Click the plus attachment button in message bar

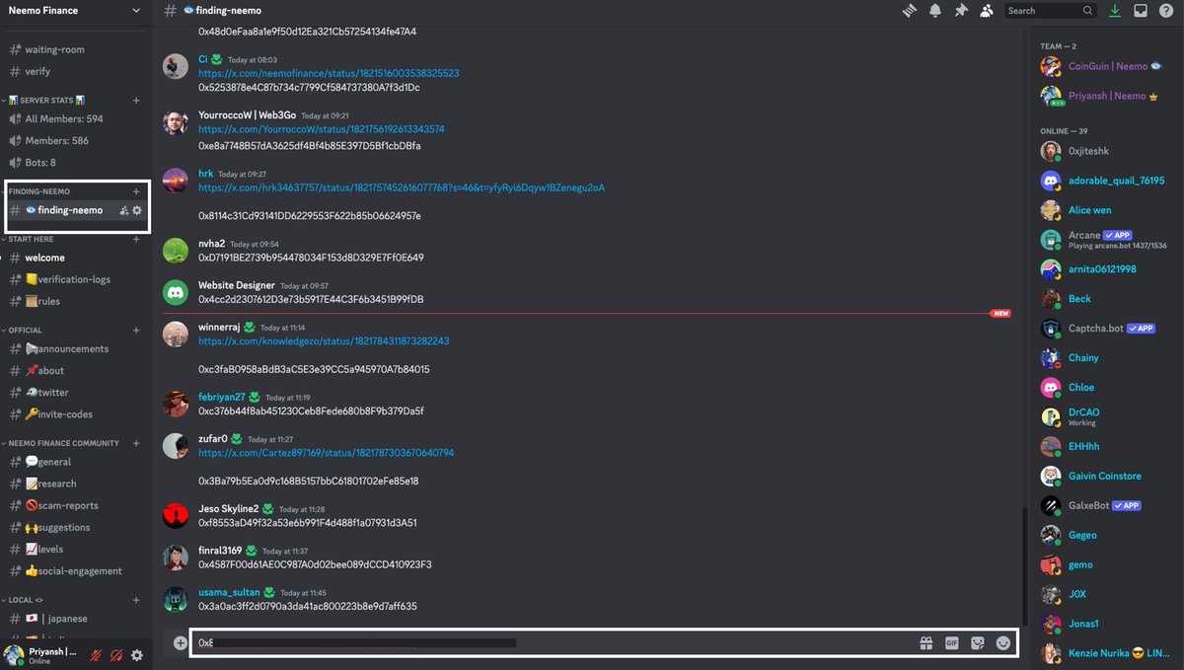pos(181,642)
